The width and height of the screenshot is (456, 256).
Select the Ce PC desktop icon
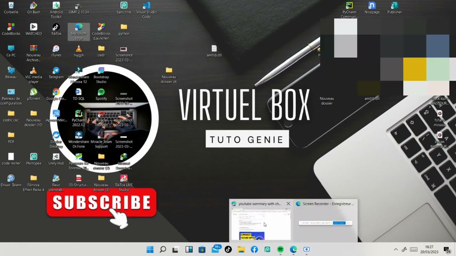(x=11, y=51)
